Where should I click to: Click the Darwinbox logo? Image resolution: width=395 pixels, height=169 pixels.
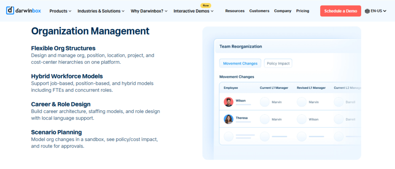tap(24, 11)
